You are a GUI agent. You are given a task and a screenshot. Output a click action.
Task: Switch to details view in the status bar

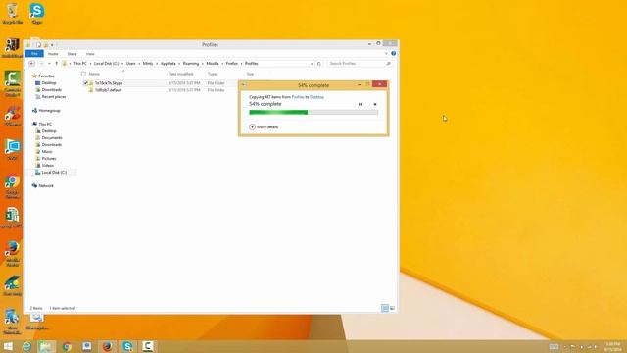(385, 308)
